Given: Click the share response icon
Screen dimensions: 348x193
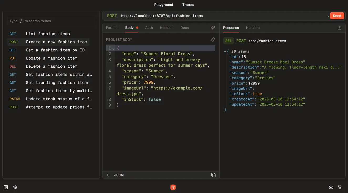Looking at the screenshot, I should pyautogui.click(x=339, y=27).
